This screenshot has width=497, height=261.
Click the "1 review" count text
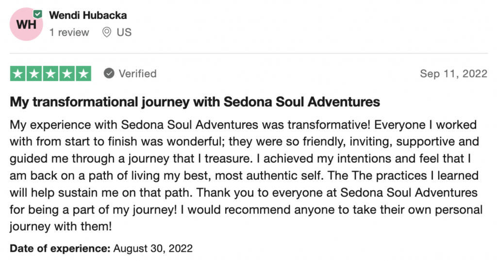point(69,33)
